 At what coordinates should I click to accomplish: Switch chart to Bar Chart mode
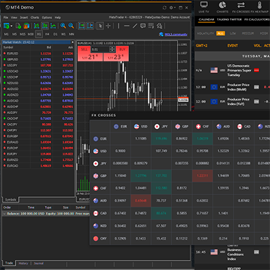click(x=36, y=26)
